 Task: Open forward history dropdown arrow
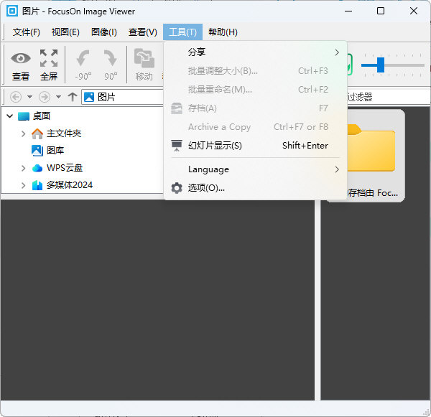coord(58,97)
